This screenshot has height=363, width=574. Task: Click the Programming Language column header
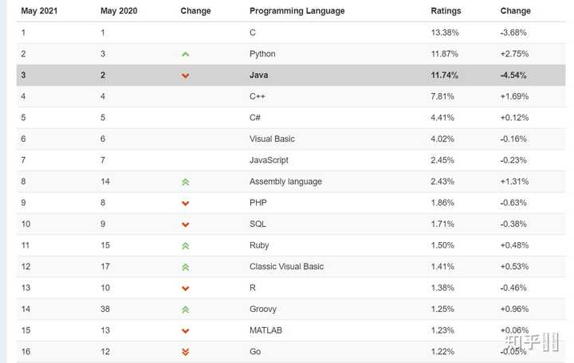click(x=297, y=11)
